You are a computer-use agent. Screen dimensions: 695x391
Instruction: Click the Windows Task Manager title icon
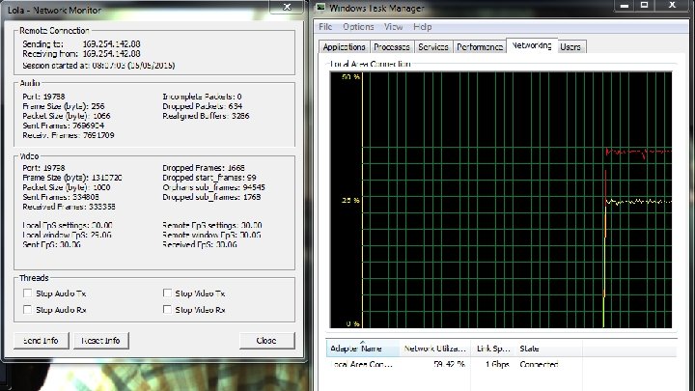[x=320, y=8]
